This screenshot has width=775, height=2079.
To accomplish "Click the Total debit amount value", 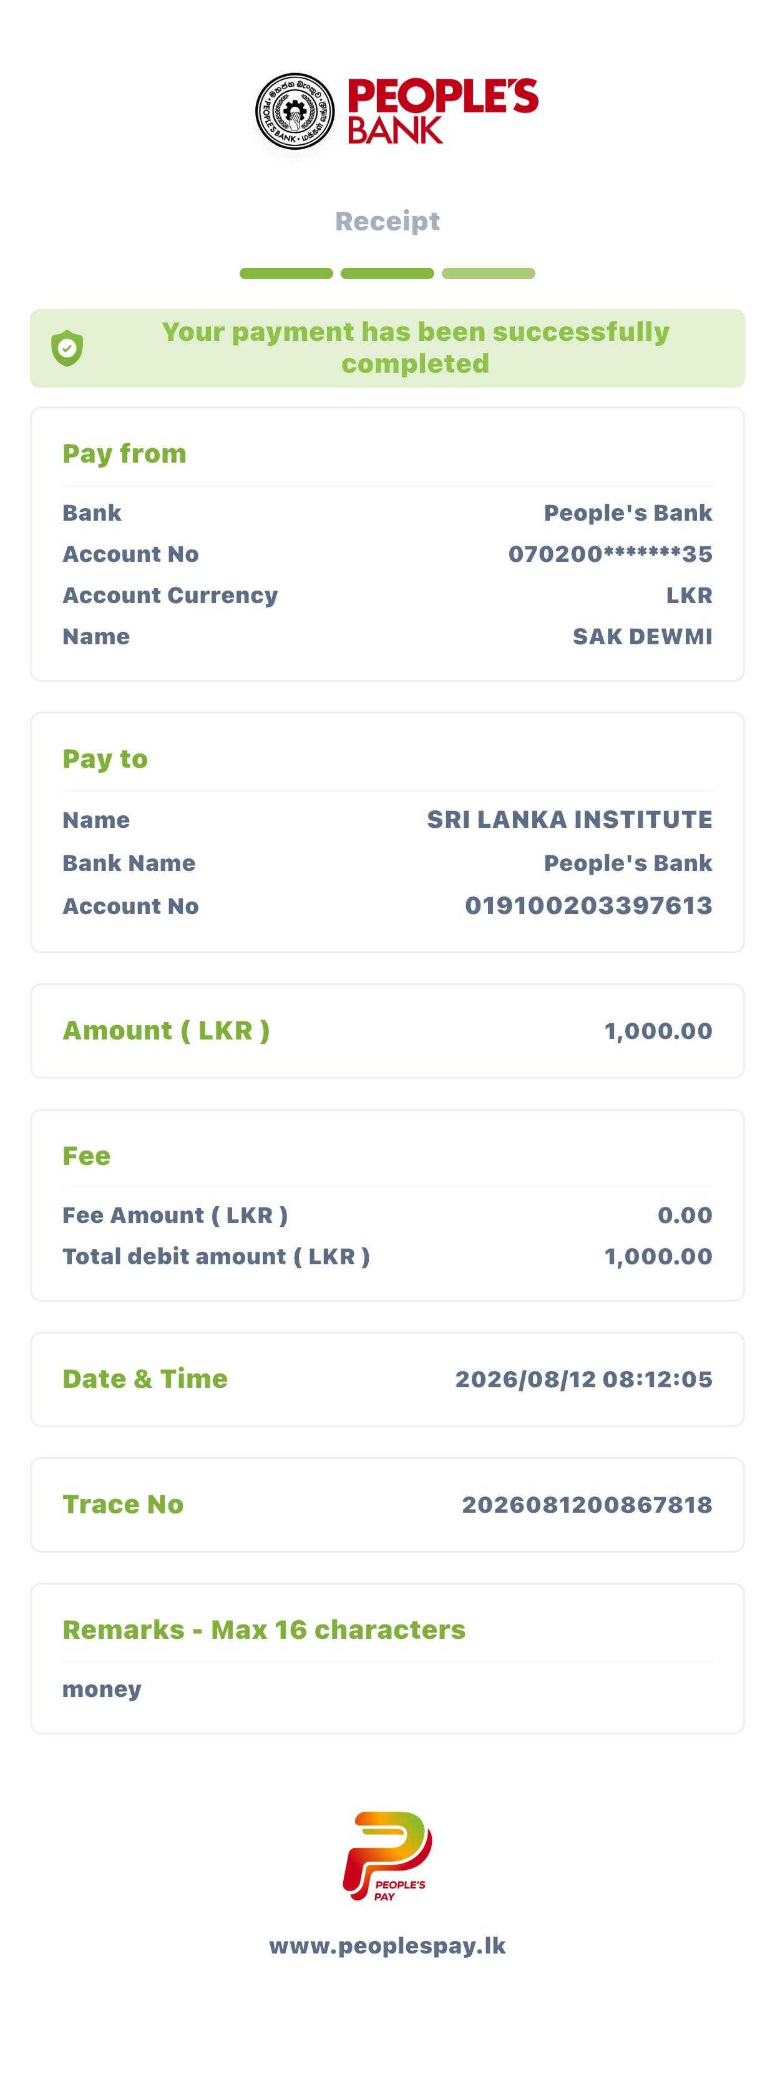I will coord(658,1256).
